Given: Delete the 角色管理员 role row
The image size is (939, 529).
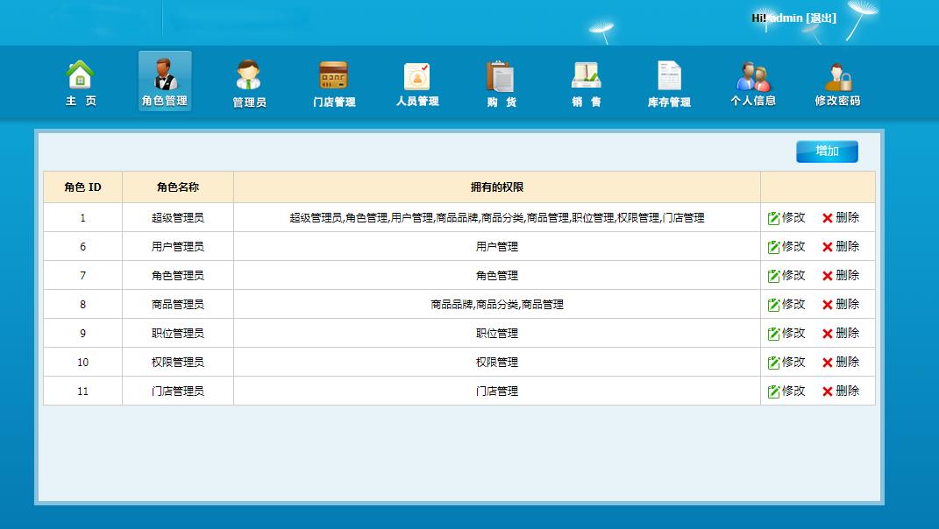Looking at the screenshot, I should click(x=841, y=276).
